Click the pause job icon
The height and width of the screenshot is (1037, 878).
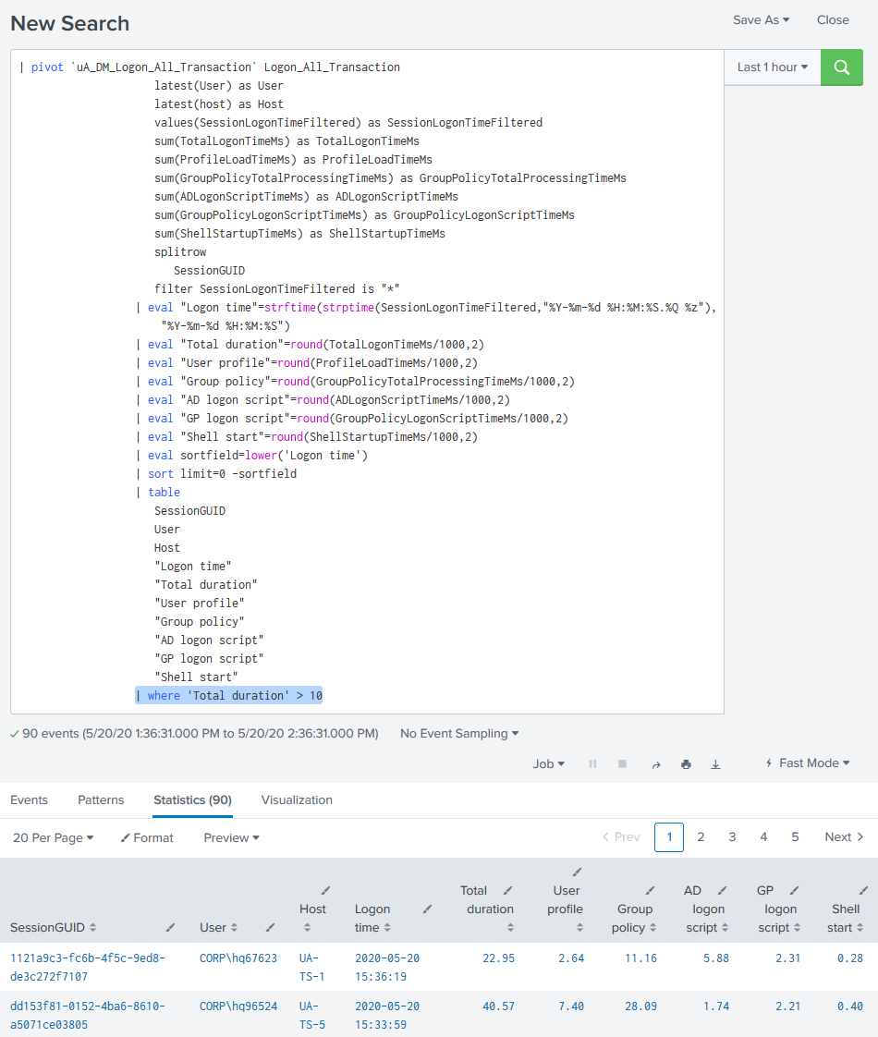[592, 764]
